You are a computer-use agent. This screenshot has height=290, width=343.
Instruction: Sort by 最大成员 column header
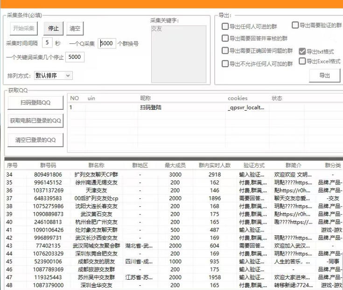click(x=175, y=165)
